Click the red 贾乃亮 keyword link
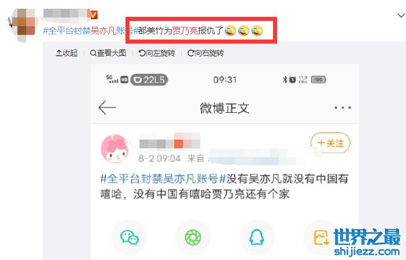The height and width of the screenshot is (260, 406). (185, 31)
